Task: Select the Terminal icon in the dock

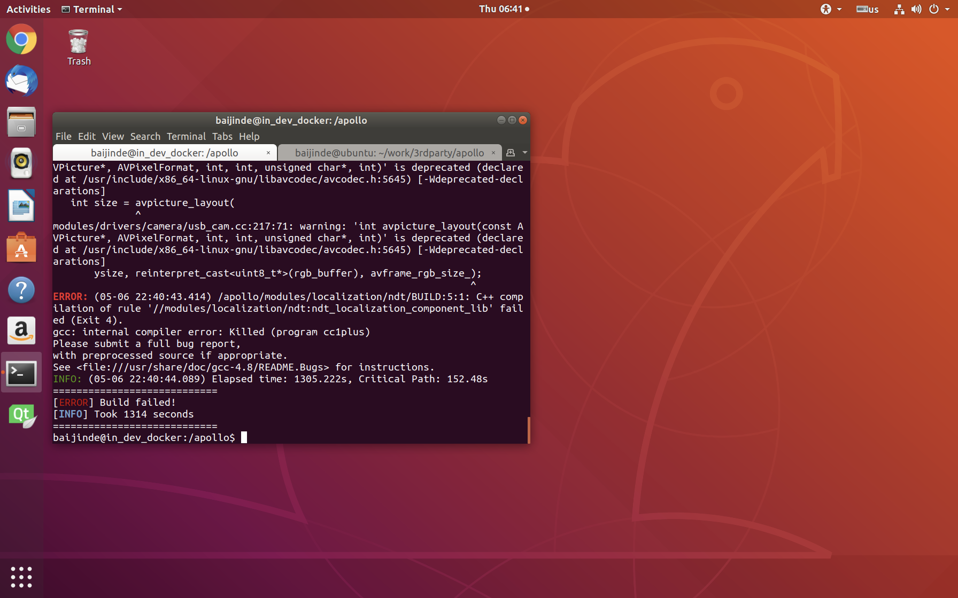Action: coord(21,372)
